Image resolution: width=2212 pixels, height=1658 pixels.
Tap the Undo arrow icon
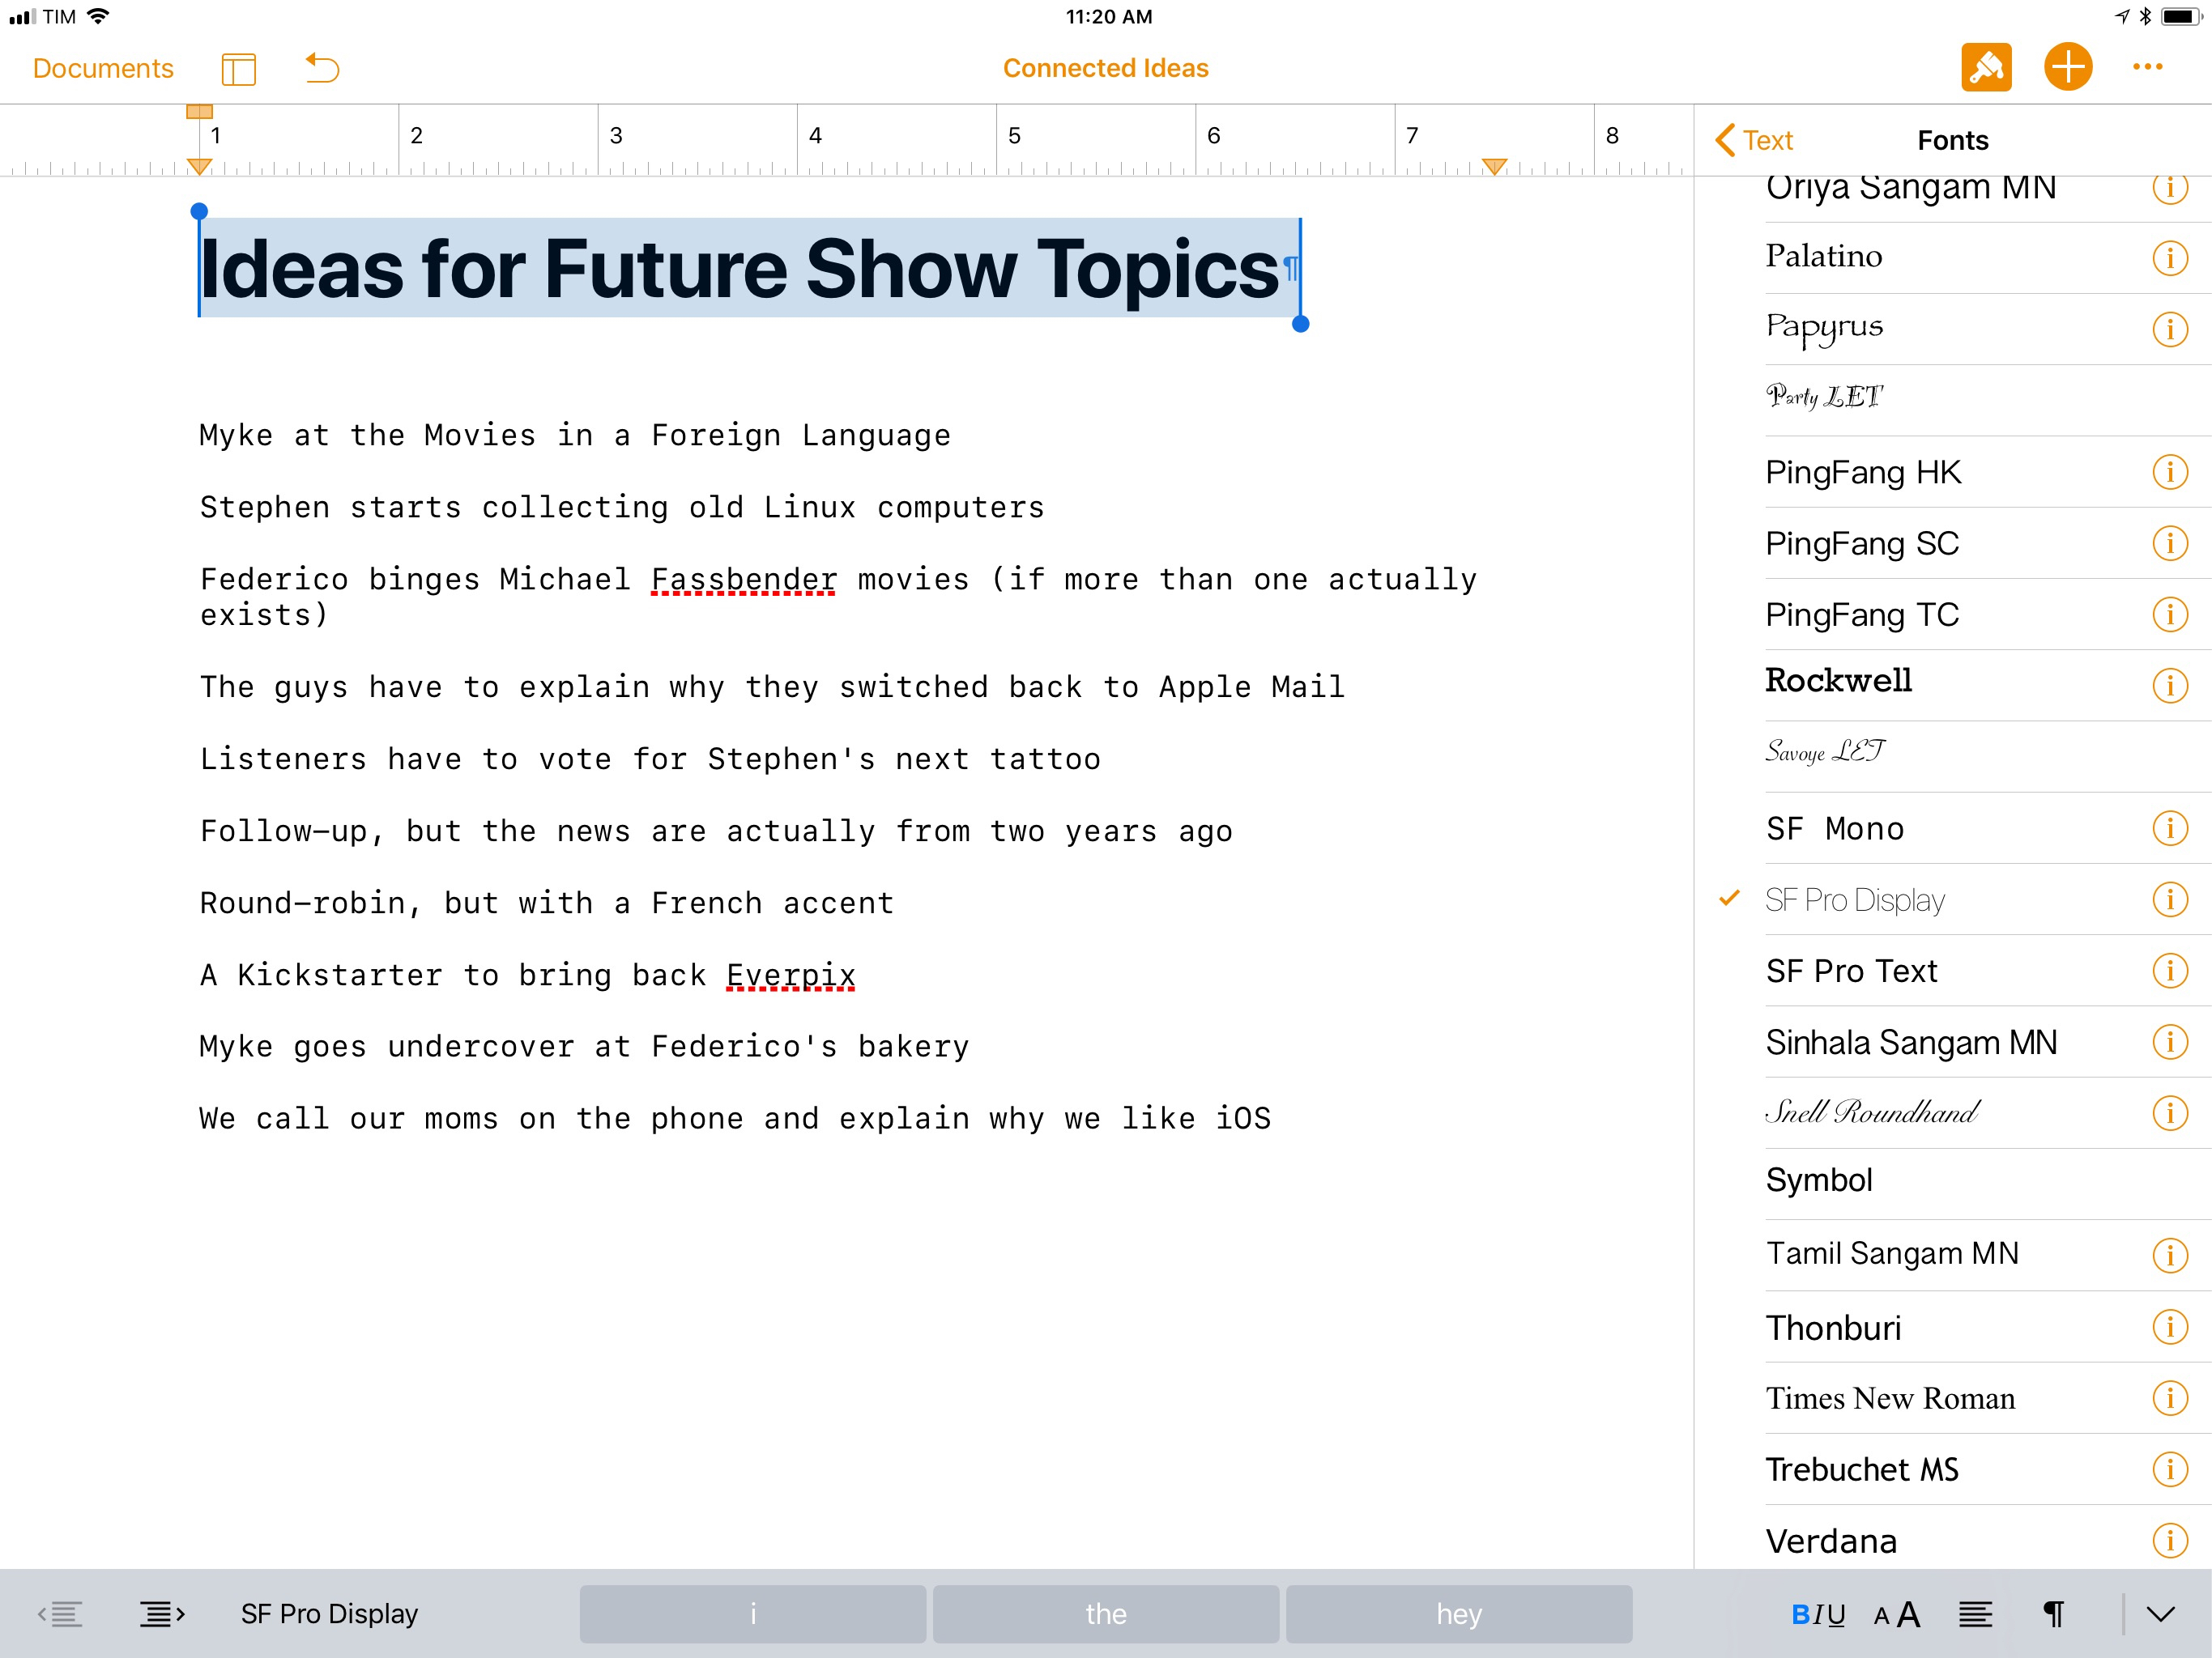pyautogui.click(x=322, y=68)
